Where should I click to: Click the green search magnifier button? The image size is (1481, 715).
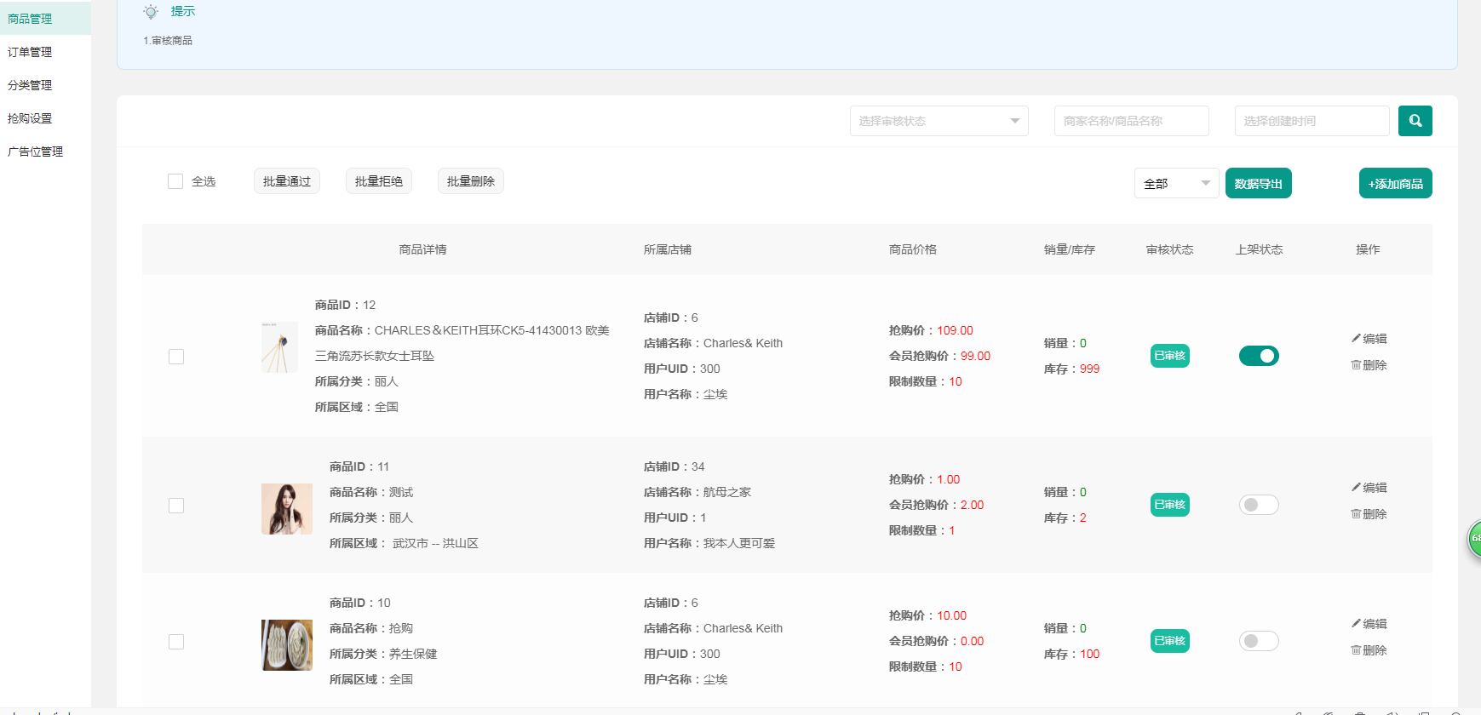pos(1415,121)
